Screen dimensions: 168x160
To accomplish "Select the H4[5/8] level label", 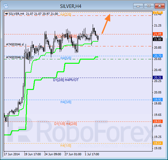I will click(x=66, y=58).
